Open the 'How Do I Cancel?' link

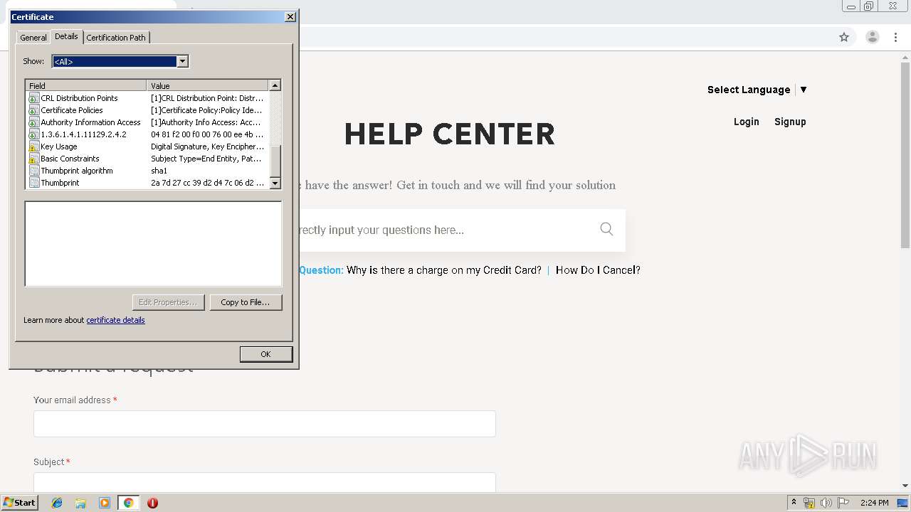pos(598,270)
